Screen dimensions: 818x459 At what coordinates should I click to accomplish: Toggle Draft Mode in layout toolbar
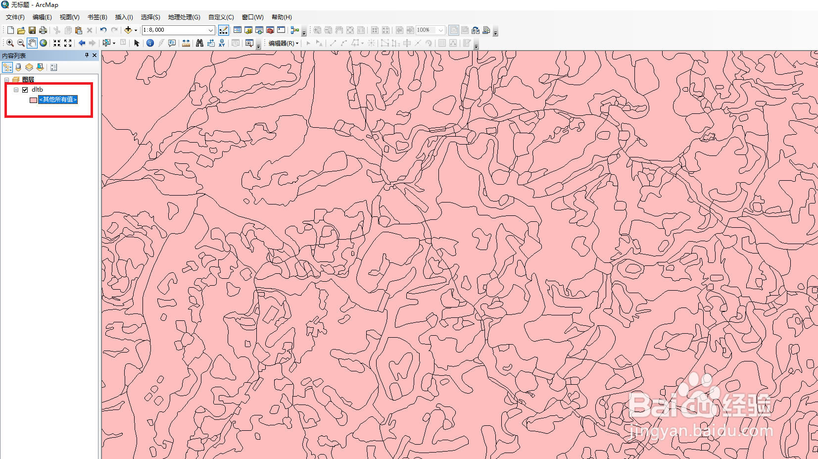pos(454,30)
